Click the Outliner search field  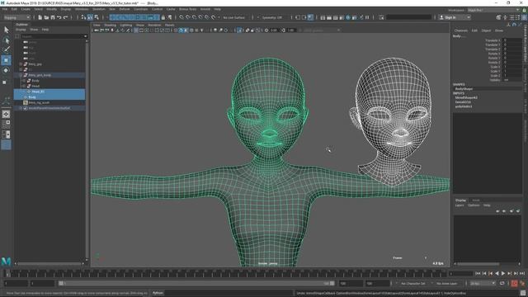point(51,36)
